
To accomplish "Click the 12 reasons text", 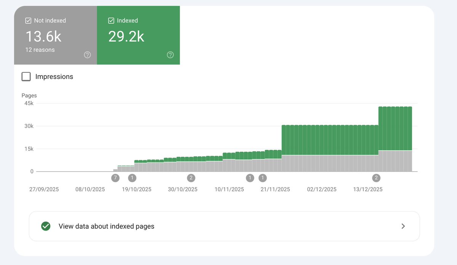I will (40, 50).
